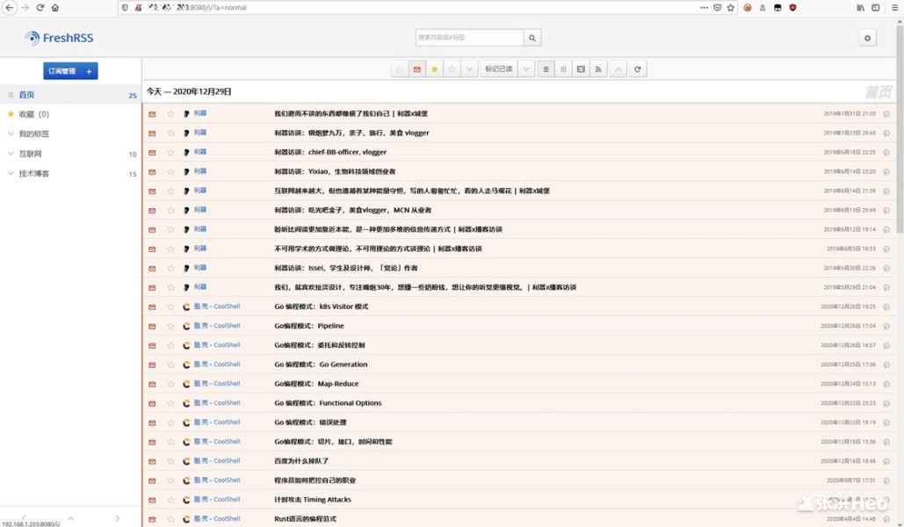The image size is (904, 527).
Task: Star the 'Go编程模式：Pipeline' article
Action: point(170,326)
